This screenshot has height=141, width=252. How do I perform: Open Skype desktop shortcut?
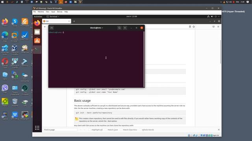coord(15,22)
